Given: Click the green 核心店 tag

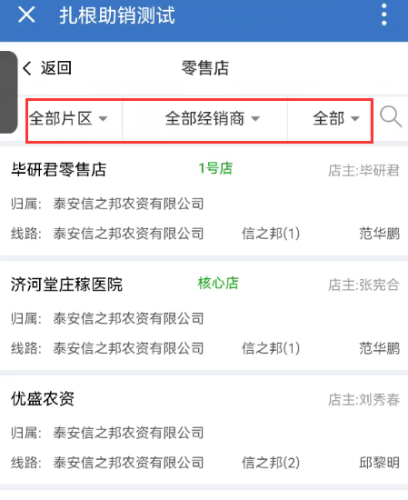Looking at the screenshot, I should pos(218,283).
